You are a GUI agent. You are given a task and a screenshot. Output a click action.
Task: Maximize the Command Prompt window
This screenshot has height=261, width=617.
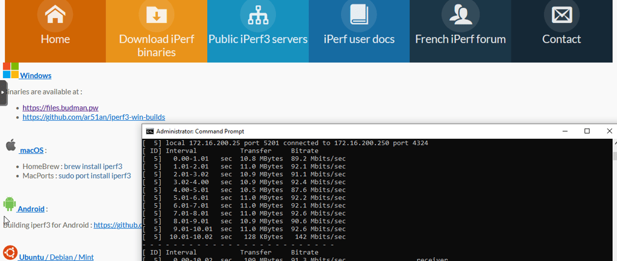coord(587,131)
